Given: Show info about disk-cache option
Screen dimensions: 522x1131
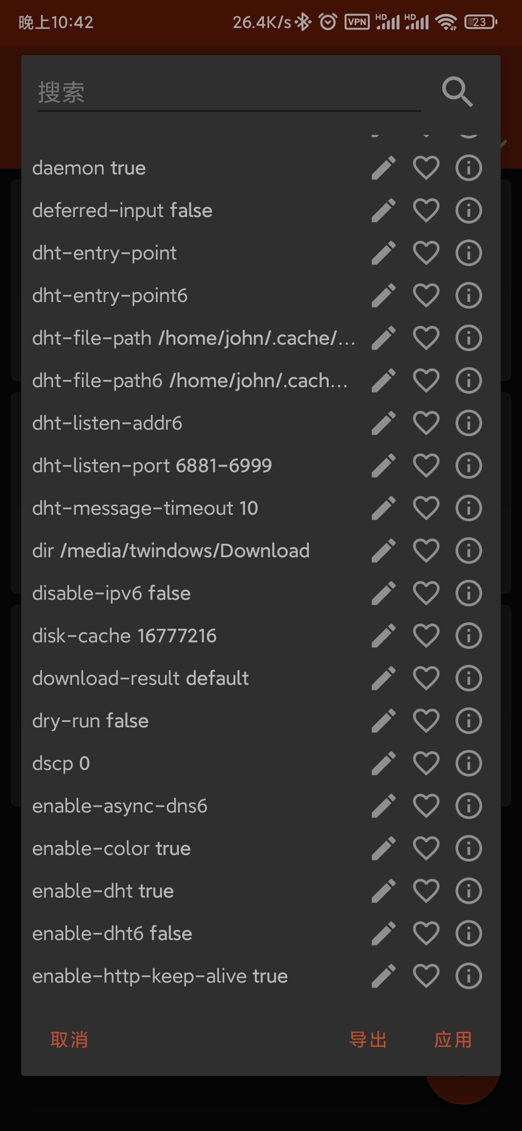Looking at the screenshot, I should click(468, 636).
